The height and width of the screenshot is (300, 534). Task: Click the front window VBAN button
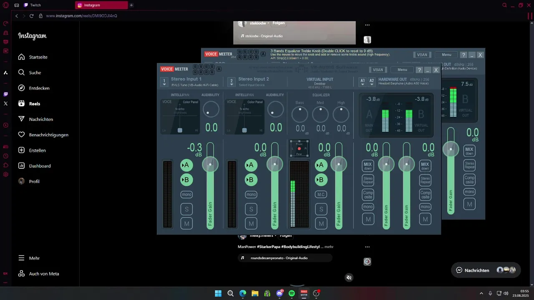378,70
